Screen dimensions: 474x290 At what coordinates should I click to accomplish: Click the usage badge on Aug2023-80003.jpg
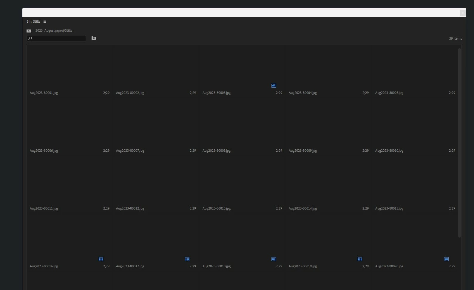274,86
